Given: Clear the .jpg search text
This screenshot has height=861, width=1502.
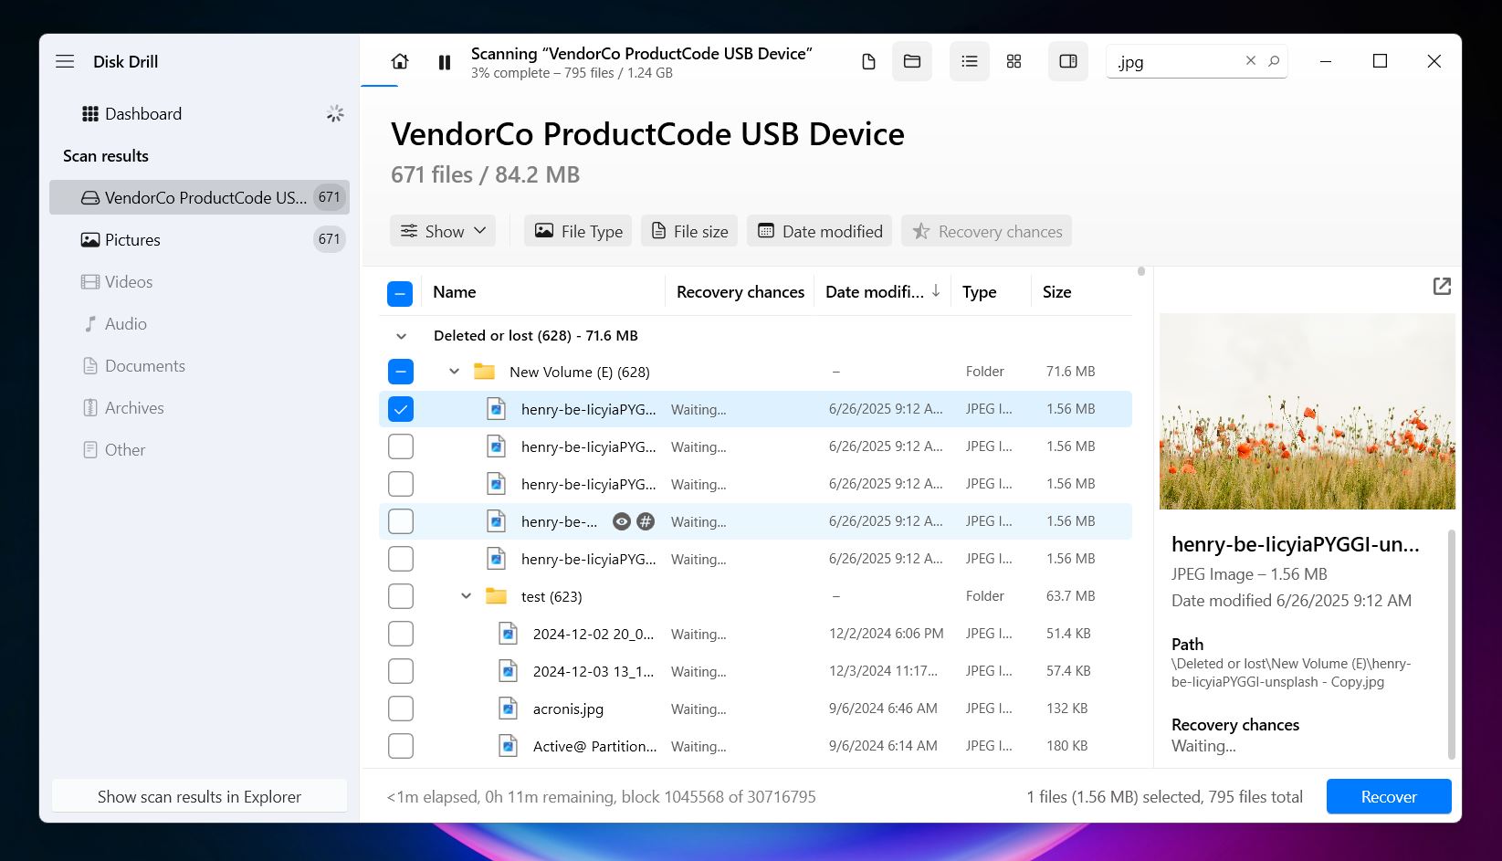Looking at the screenshot, I should point(1251,60).
